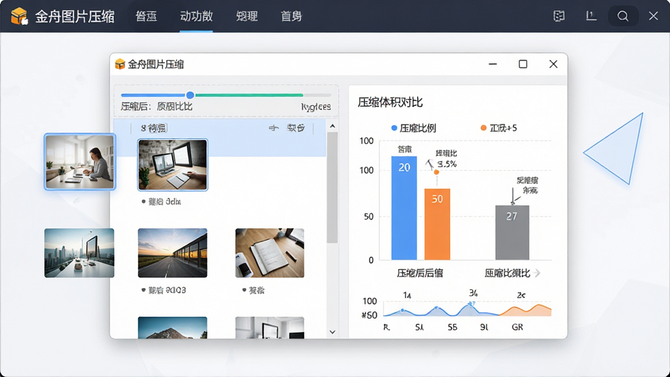Viewport: 670px width, 377px height.
Task: Select the city skyline monitor thumbnail
Action: point(79,253)
